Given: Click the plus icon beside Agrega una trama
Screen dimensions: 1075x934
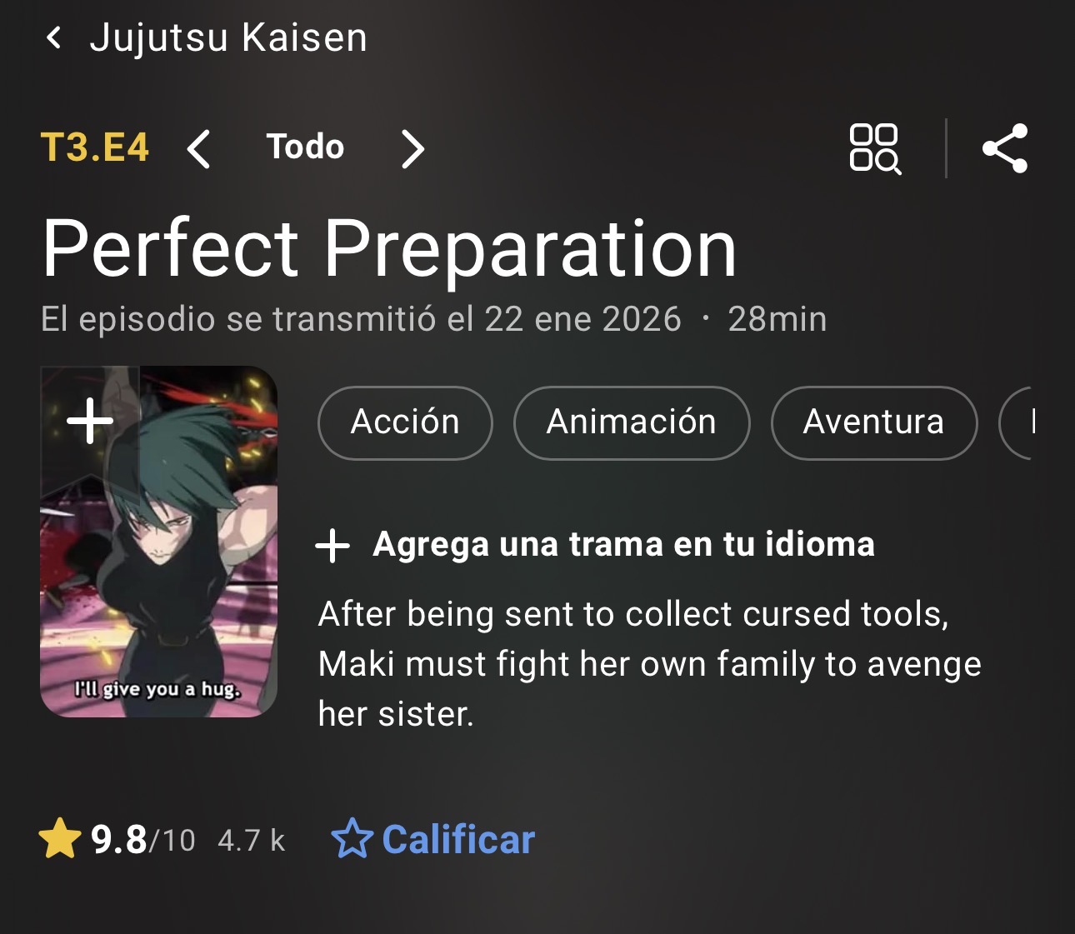Looking at the screenshot, I should 332,546.
